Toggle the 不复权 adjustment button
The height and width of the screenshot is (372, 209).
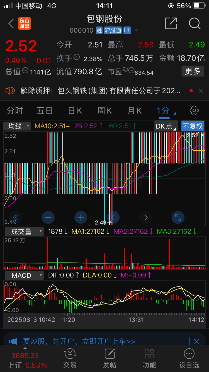tap(193, 126)
